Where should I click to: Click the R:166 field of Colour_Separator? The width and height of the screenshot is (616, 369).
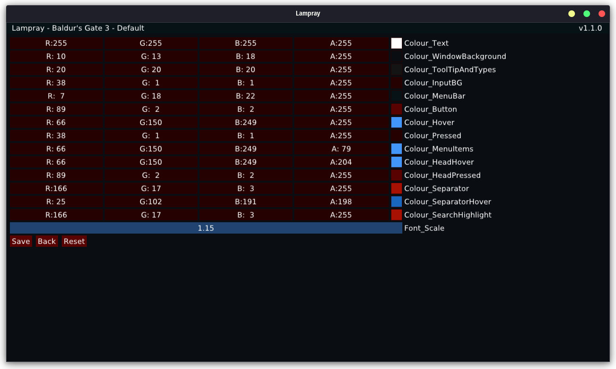point(56,188)
